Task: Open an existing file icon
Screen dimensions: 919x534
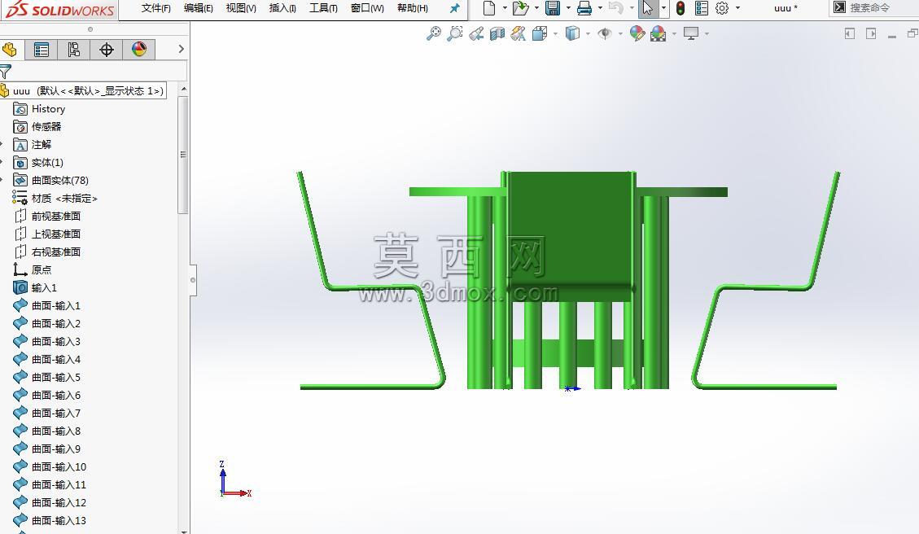Action: pyautogui.click(x=520, y=7)
